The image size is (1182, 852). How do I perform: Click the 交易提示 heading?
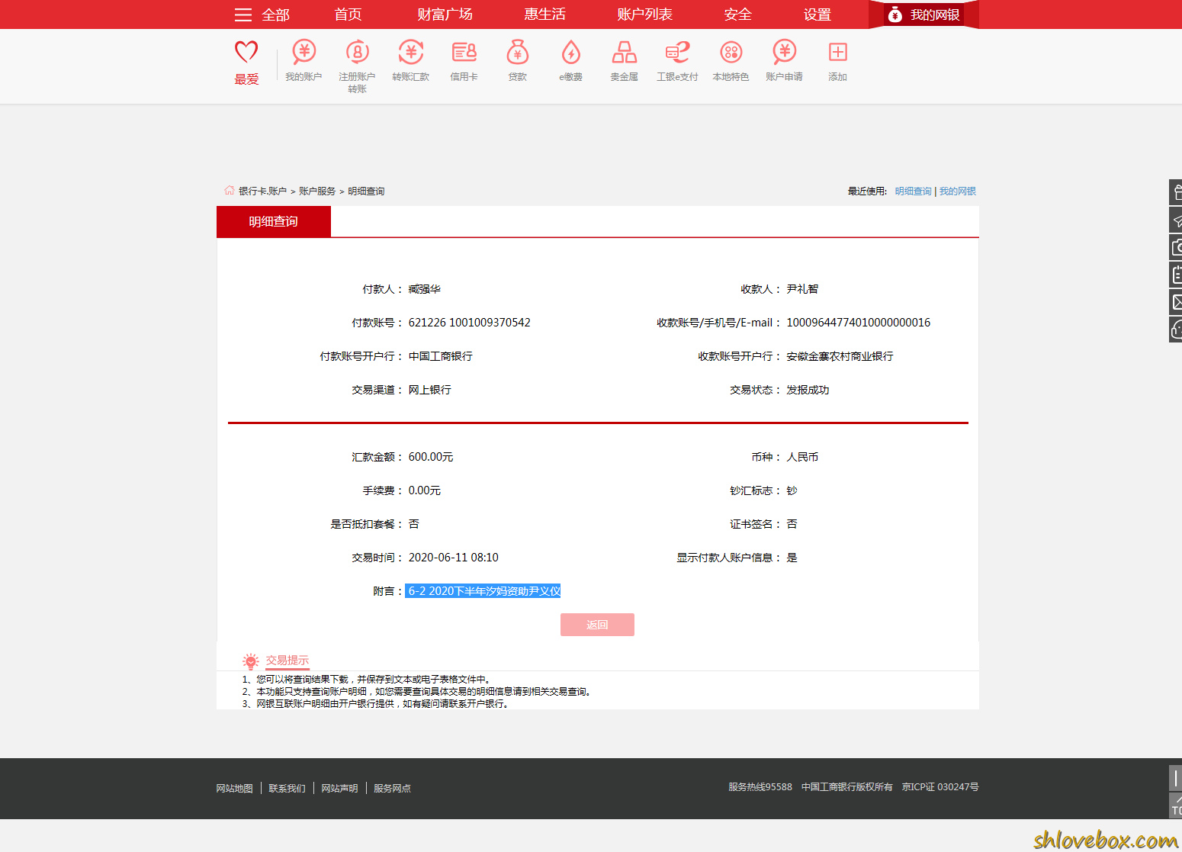(x=287, y=661)
